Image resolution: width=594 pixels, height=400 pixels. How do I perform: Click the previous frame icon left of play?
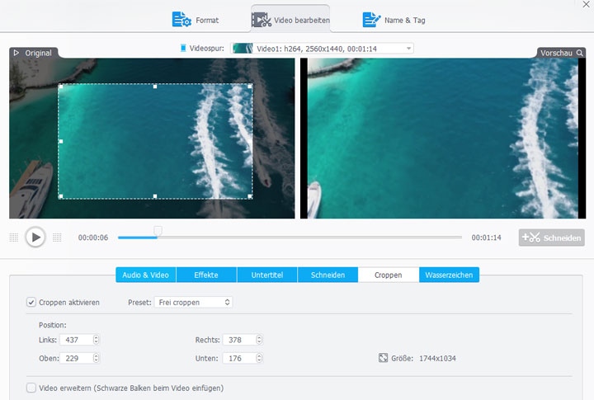tap(13, 238)
